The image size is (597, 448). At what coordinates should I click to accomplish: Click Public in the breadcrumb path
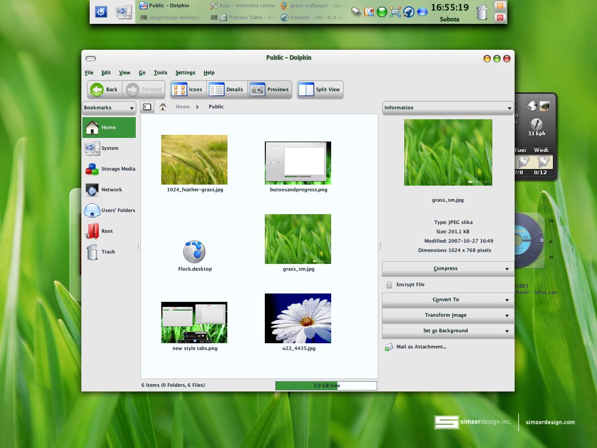click(216, 107)
